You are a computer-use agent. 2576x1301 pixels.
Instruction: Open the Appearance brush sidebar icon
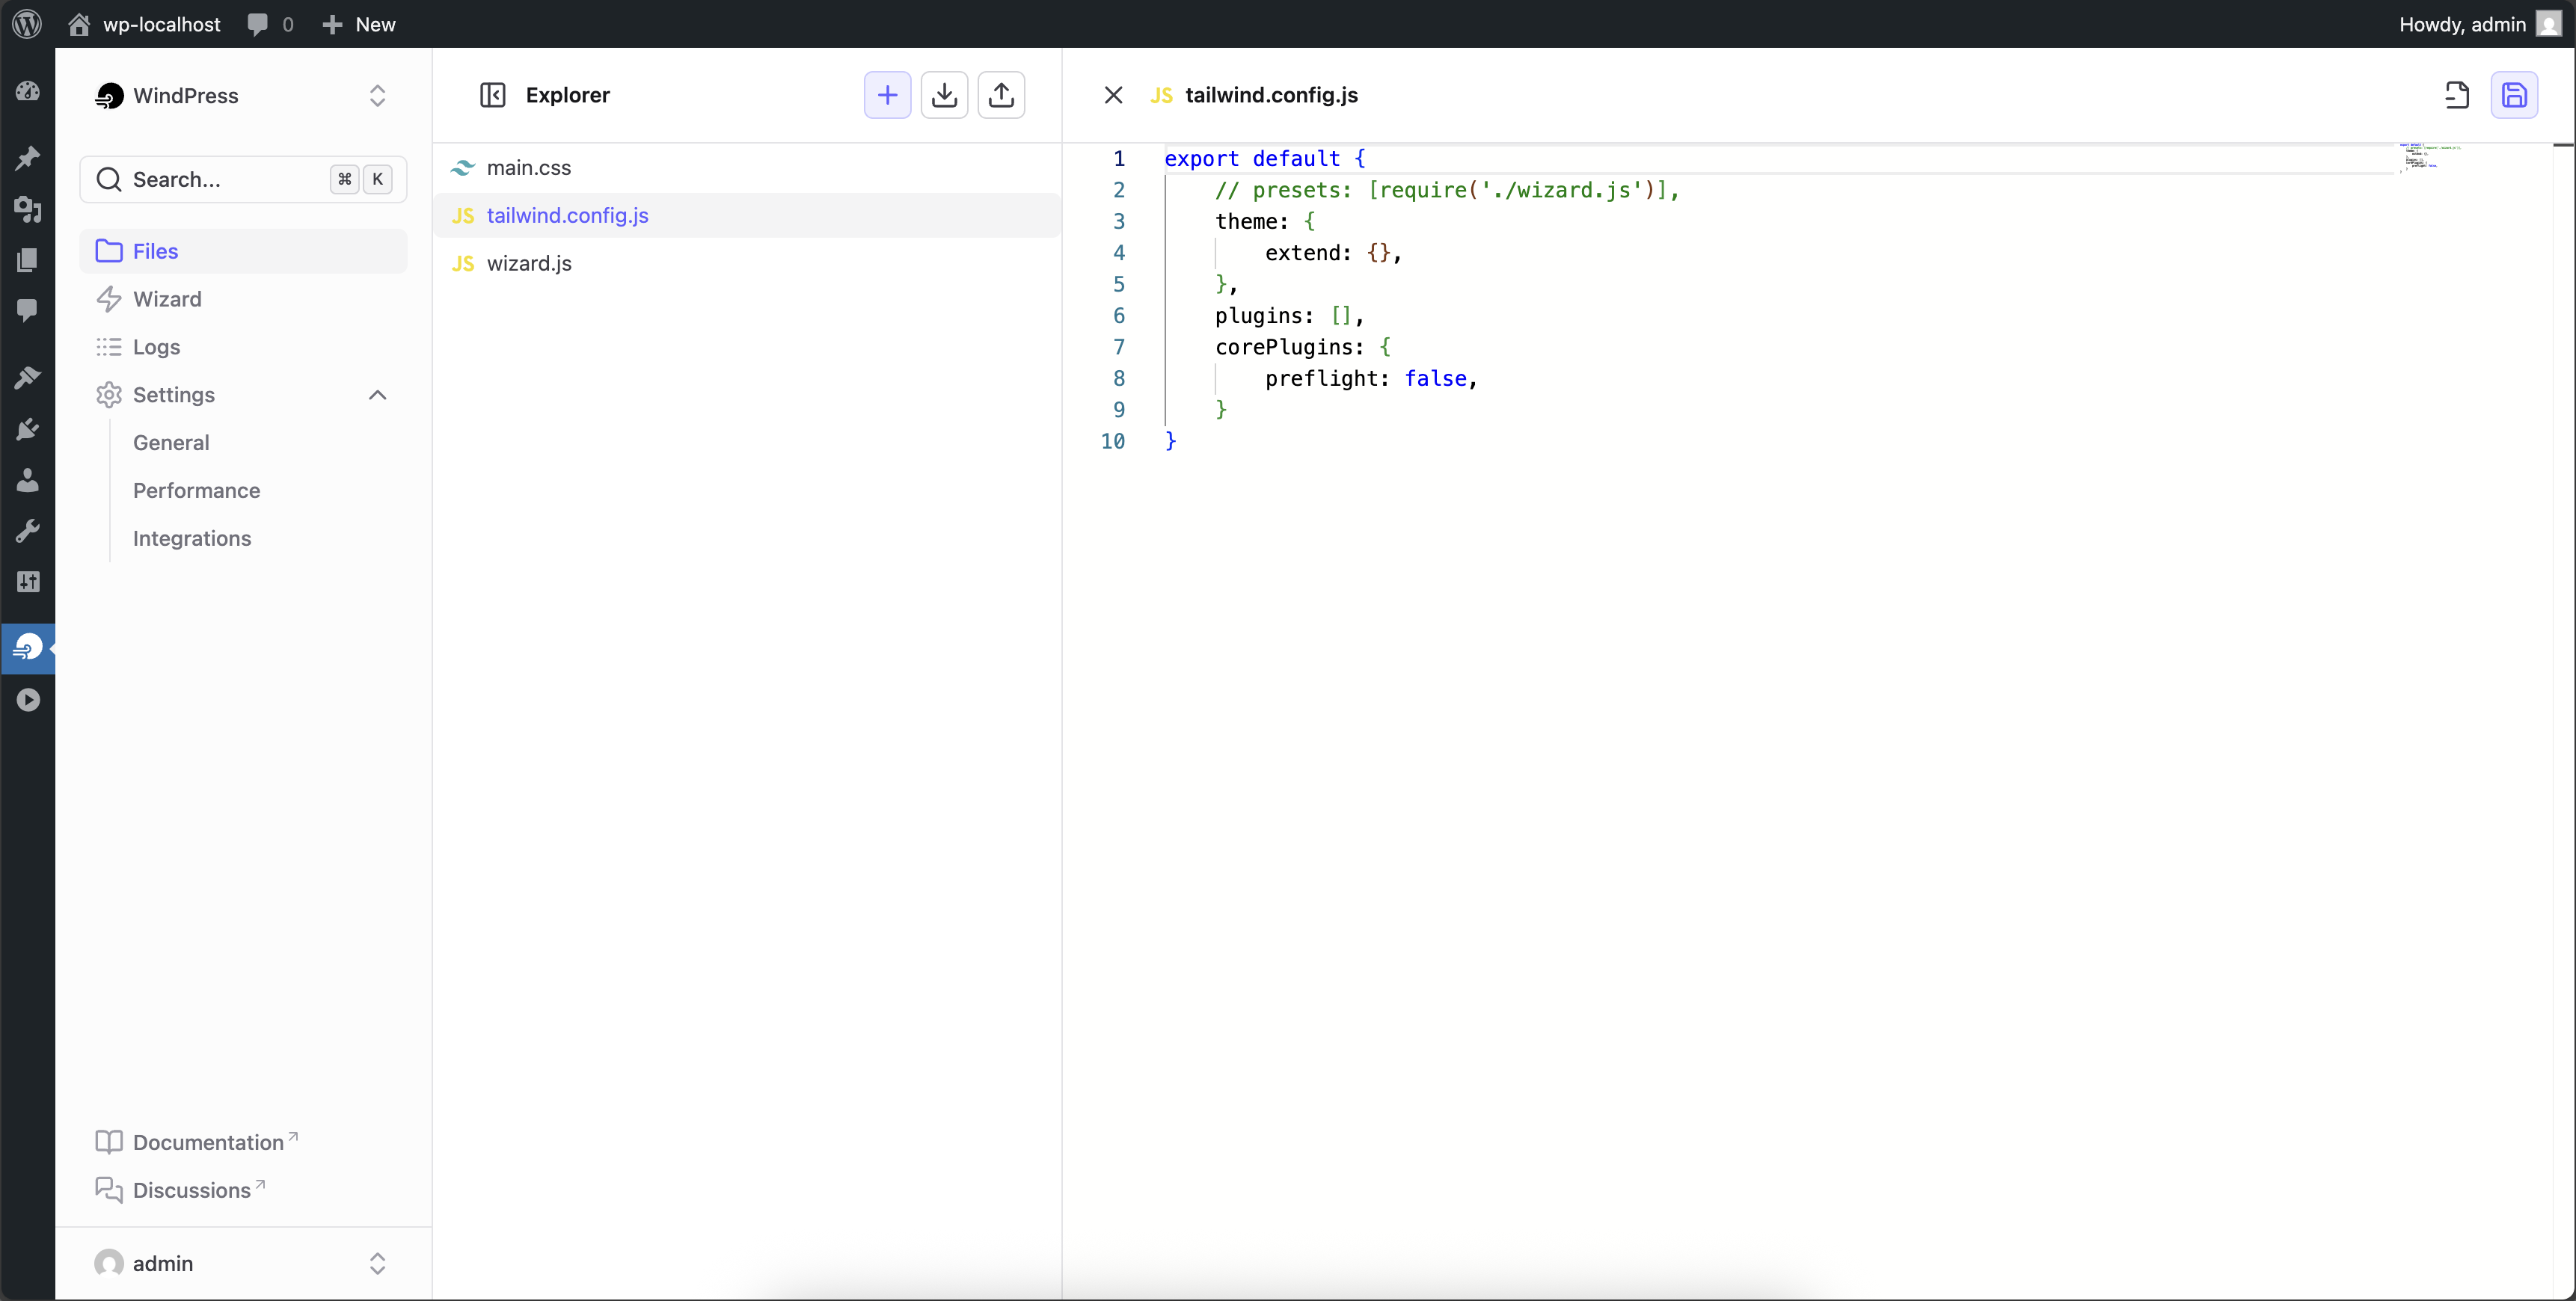click(28, 377)
